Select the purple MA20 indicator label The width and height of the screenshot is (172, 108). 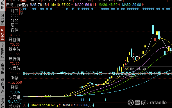(x=85, y=5)
